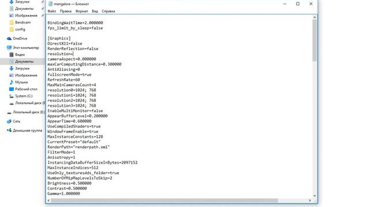Click the vertical scrollbar down arrow
Image resolution: width=369 pixels, height=207 pixels.
(314, 195)
